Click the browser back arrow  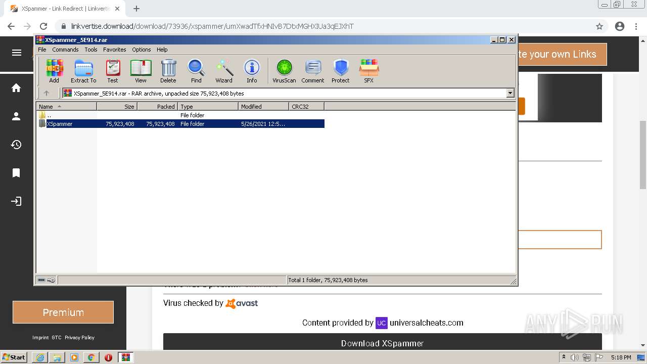(x=11, y=26)
